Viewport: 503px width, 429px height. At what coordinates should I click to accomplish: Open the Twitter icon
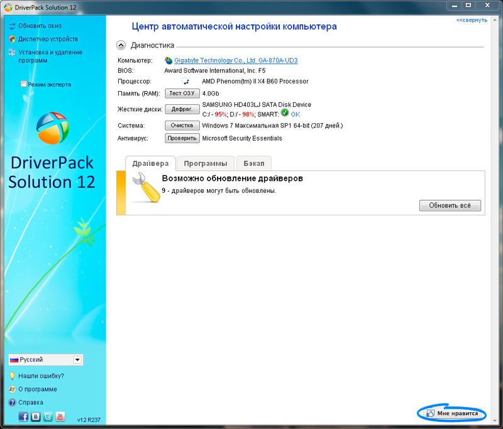tap(48, 416)
